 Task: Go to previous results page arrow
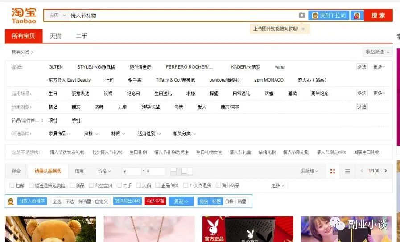coord(362,171)
